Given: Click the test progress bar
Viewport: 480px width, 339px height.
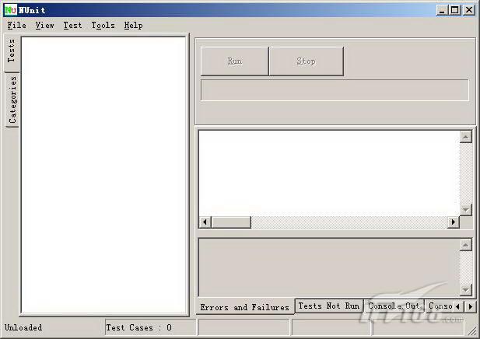Looking at the screenshot, I should point(335,90).
